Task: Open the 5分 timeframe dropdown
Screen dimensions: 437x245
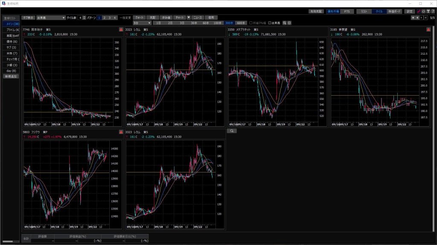Action: (142, 23)
